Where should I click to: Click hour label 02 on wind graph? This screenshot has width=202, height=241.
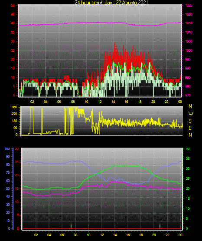[x=32, y=102]
